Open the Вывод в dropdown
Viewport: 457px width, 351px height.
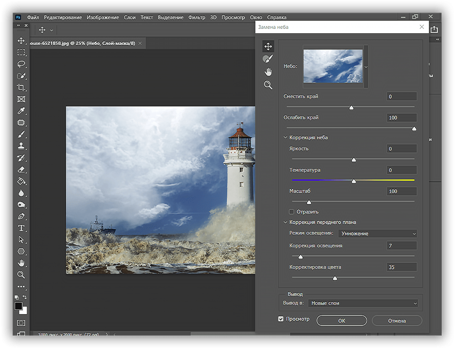363,303
